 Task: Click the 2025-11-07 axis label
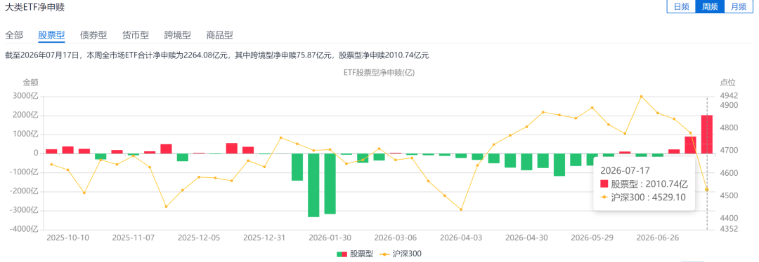pyautogui.click(x=133, y=238)
